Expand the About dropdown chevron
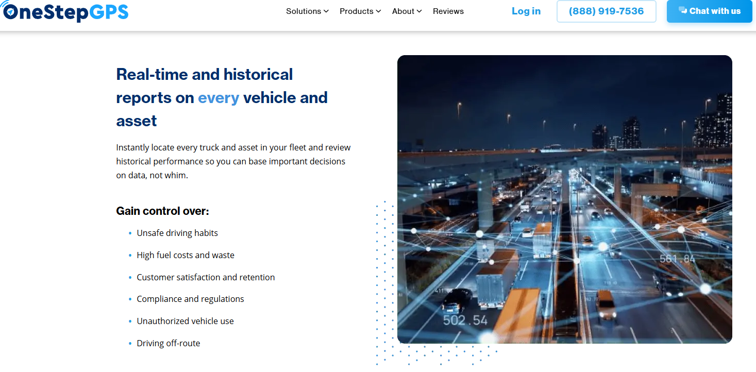This screenshot has width=756, height=372. click(419, 11)
